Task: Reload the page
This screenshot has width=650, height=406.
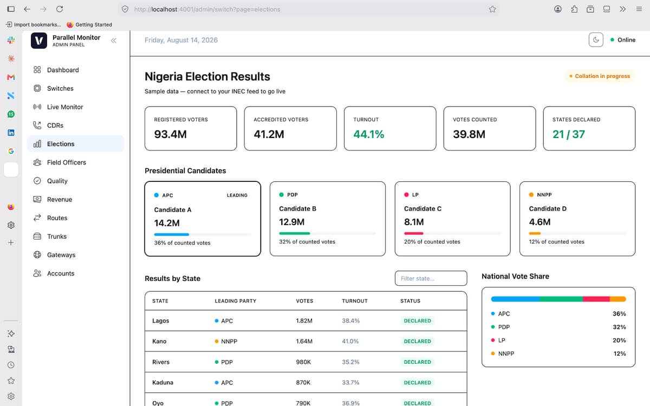Action: (60, 9)
